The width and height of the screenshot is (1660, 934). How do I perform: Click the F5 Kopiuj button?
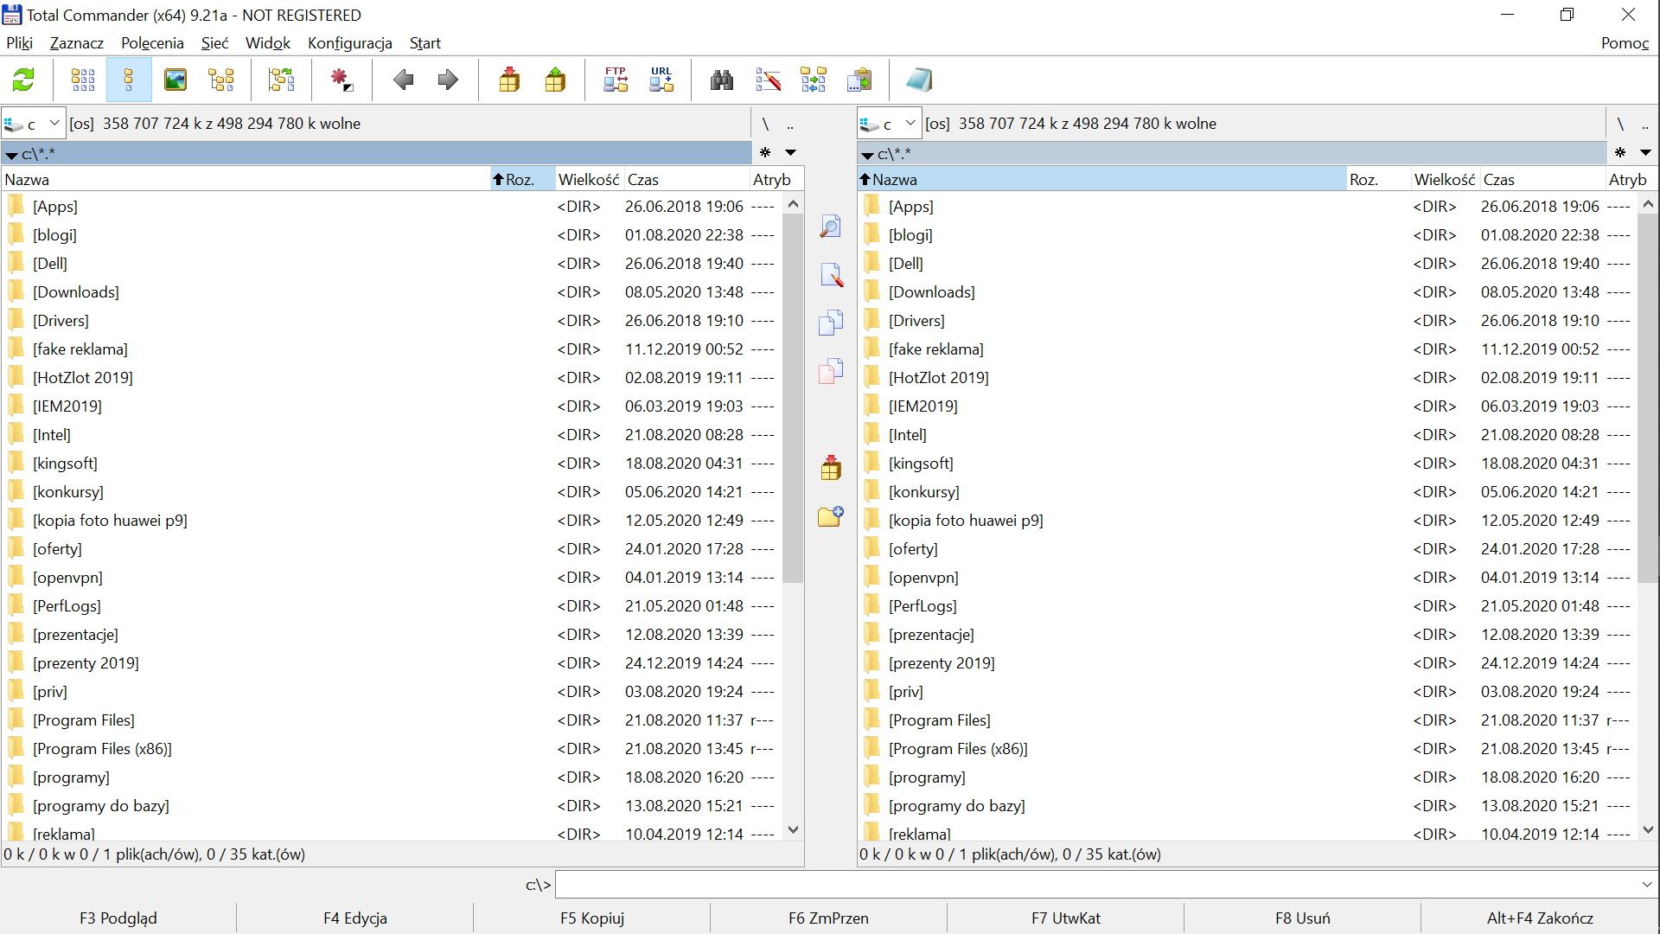click(592, 918)
